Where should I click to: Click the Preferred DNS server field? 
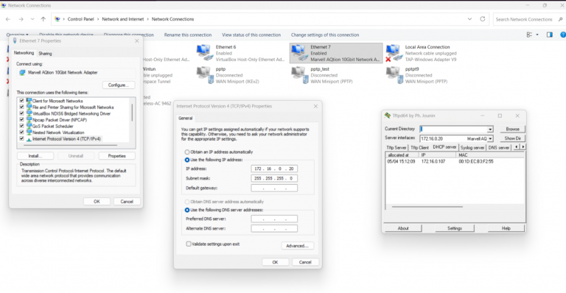274,219
